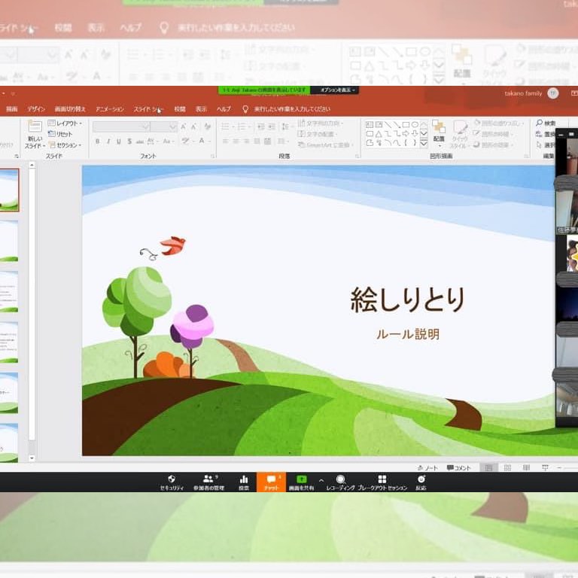Select the rectangle shape in shapes gallery

(406, 125)
